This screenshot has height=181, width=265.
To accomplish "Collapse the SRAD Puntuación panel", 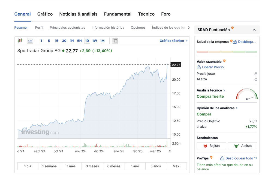I will 254,30.
